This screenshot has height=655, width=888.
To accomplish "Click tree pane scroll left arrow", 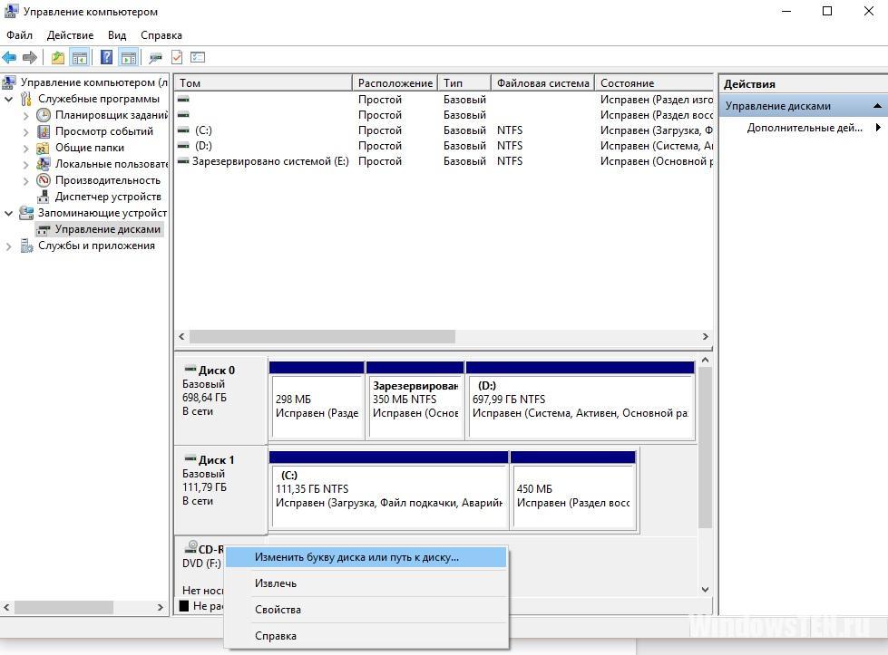I will pos(6,608).
